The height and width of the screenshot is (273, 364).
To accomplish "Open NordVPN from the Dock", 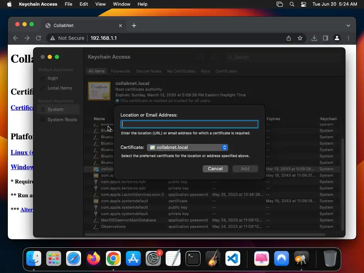I will pos(282,258).
